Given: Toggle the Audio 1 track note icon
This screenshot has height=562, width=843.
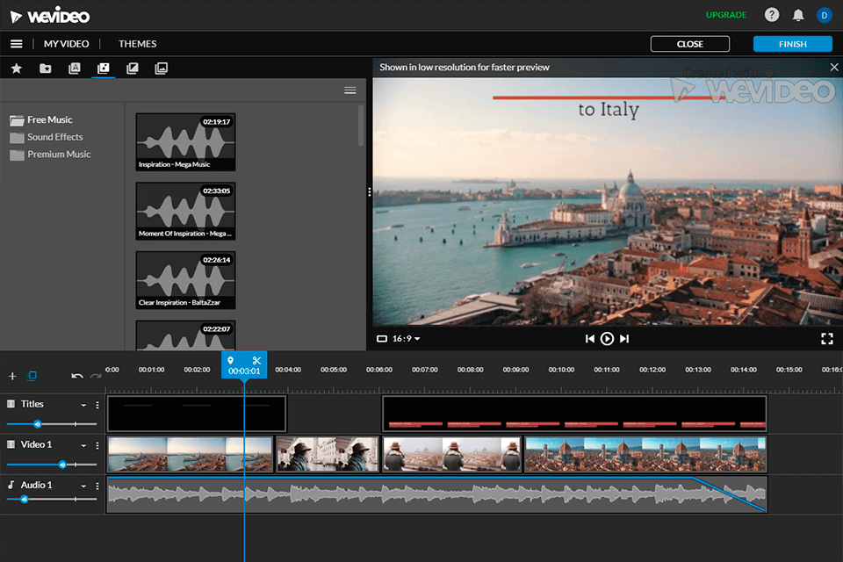Looking at the screenshot, I should coord(11,485).
